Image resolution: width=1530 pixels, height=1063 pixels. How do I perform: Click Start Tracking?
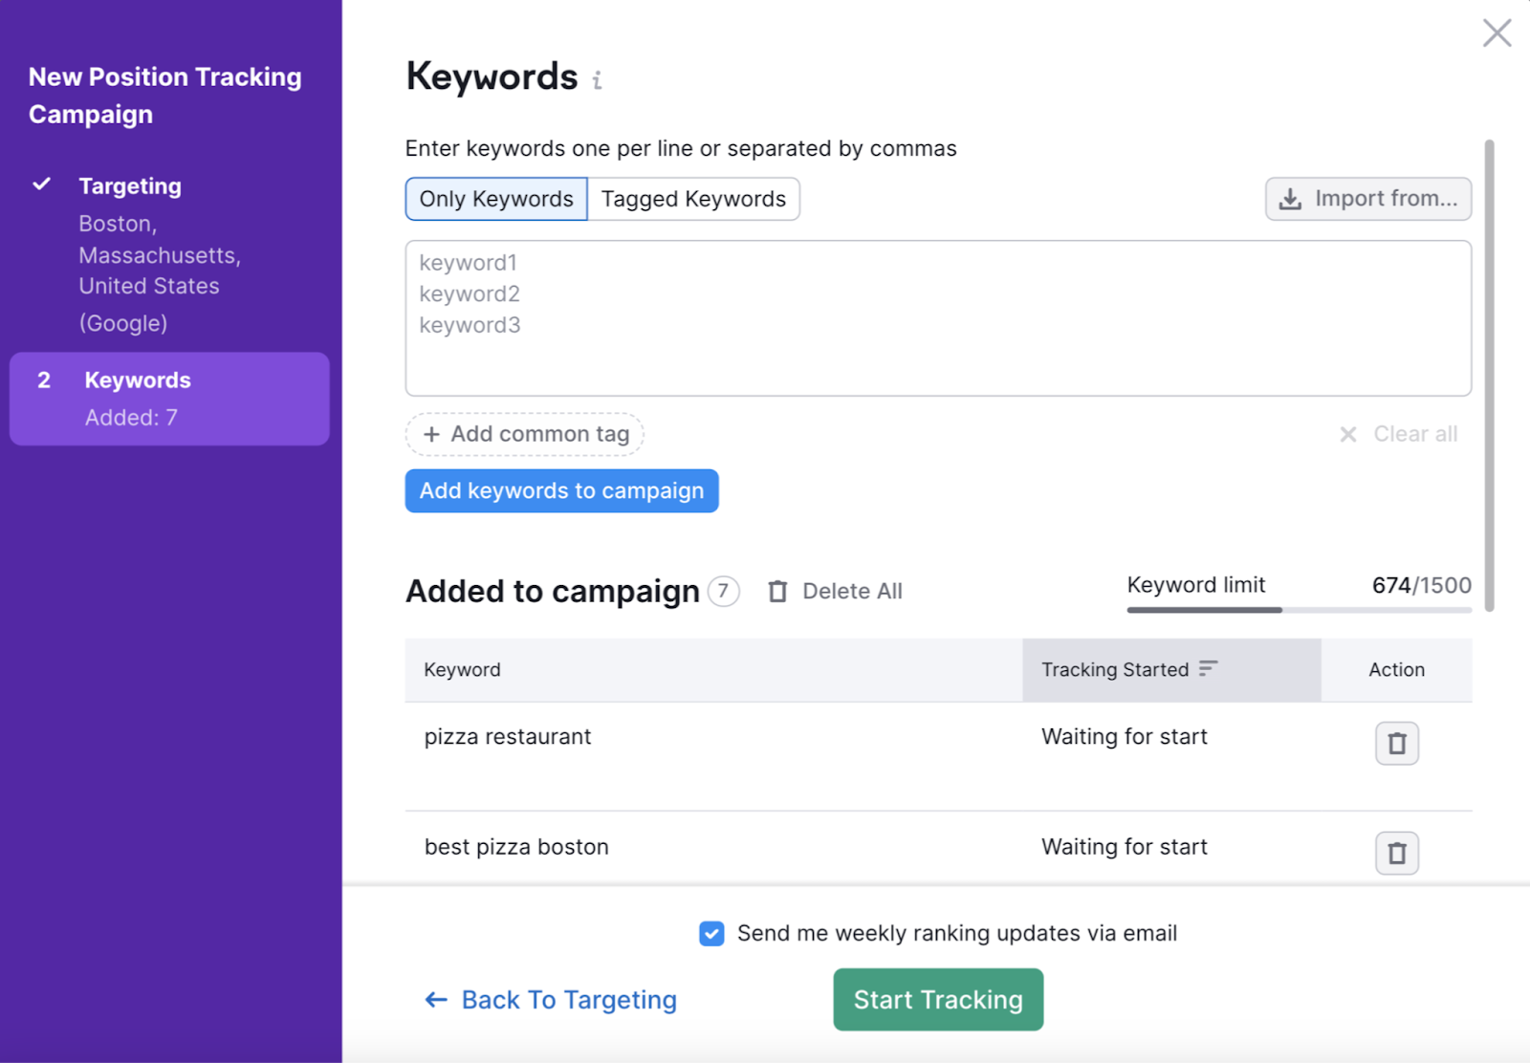(937, 999)
